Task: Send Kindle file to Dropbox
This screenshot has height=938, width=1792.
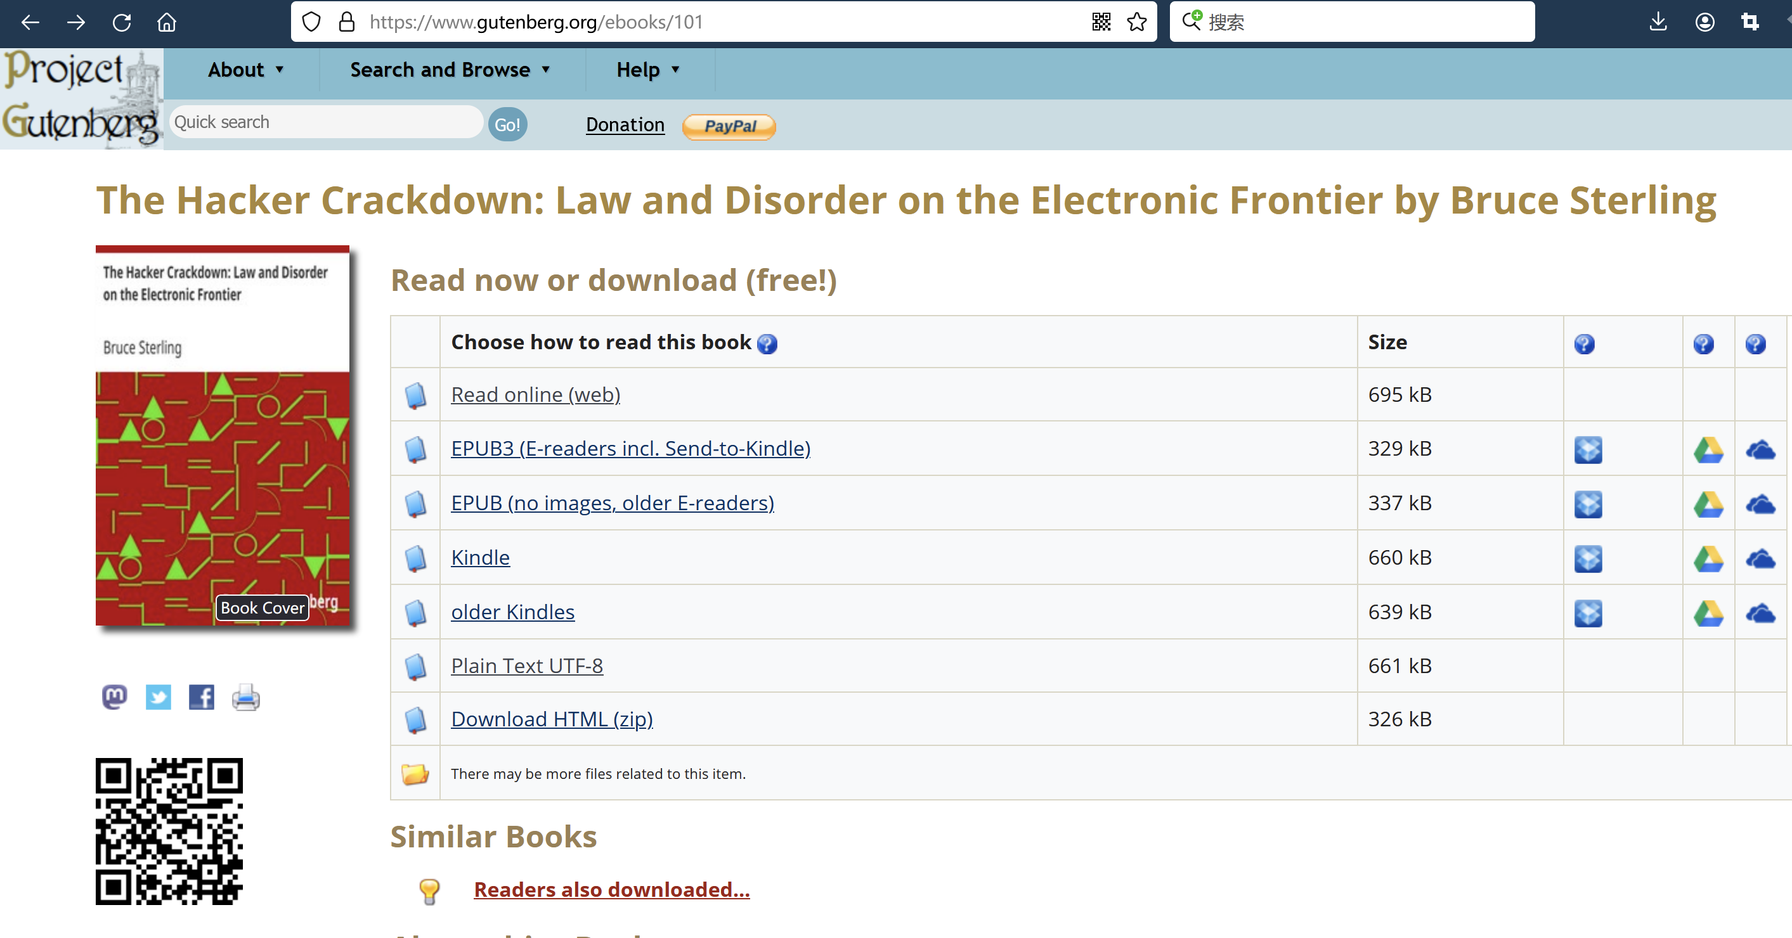Action: [1587, 558]
